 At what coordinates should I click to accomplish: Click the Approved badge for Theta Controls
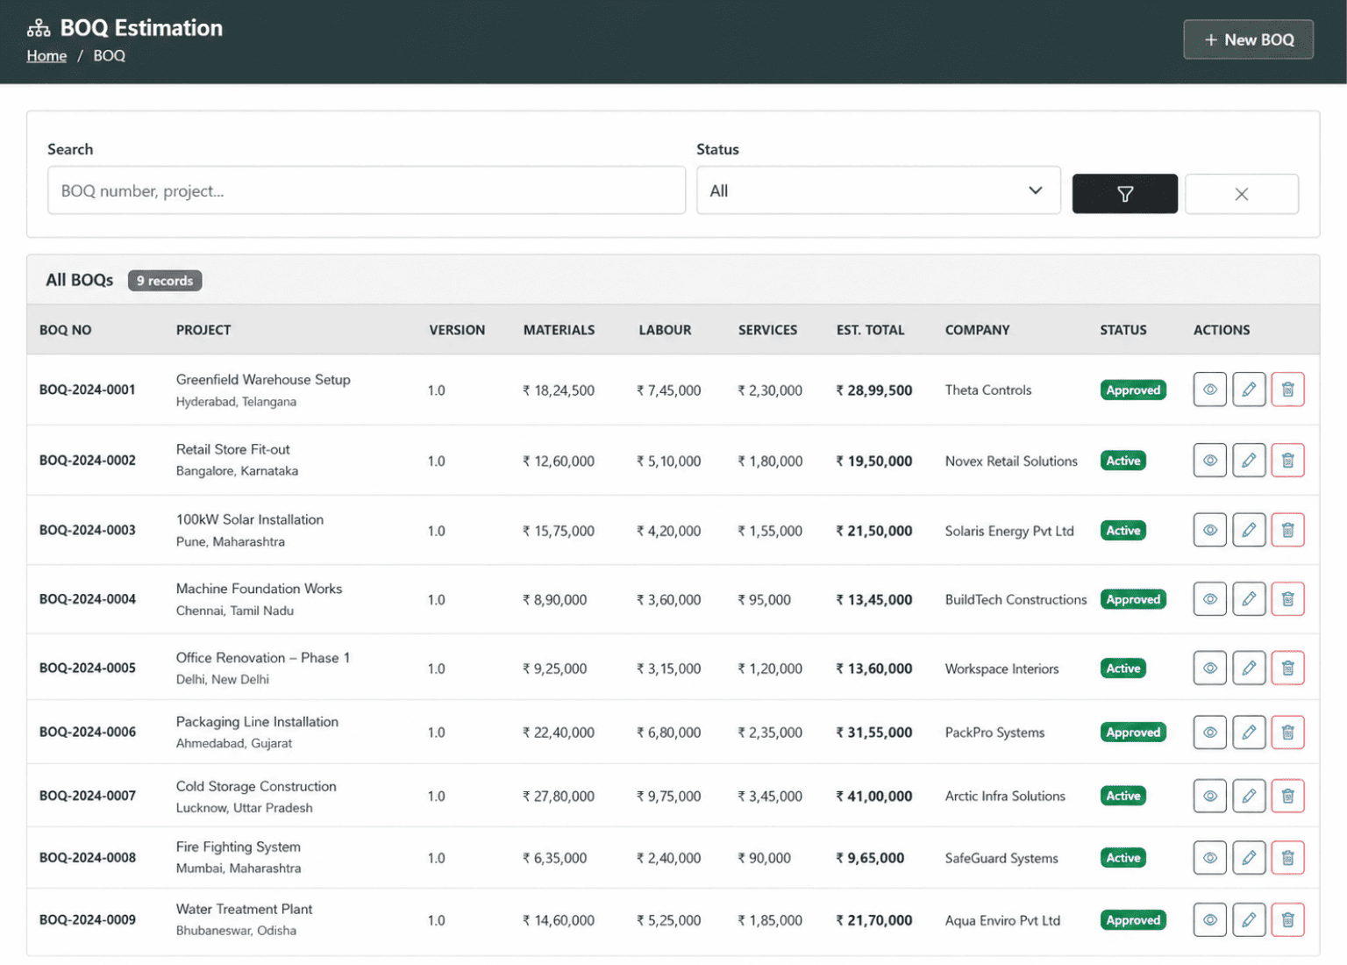click(x=1133, y=390)
